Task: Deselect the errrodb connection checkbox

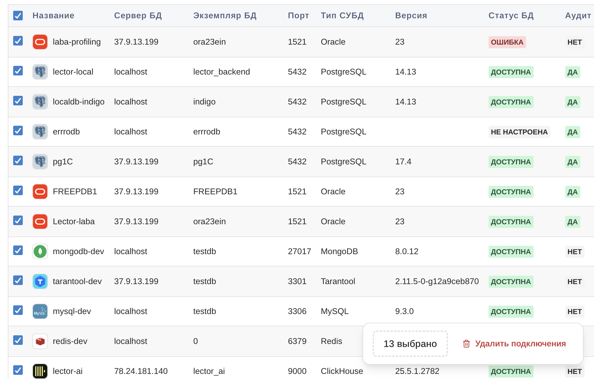Action: pos(18,131)
